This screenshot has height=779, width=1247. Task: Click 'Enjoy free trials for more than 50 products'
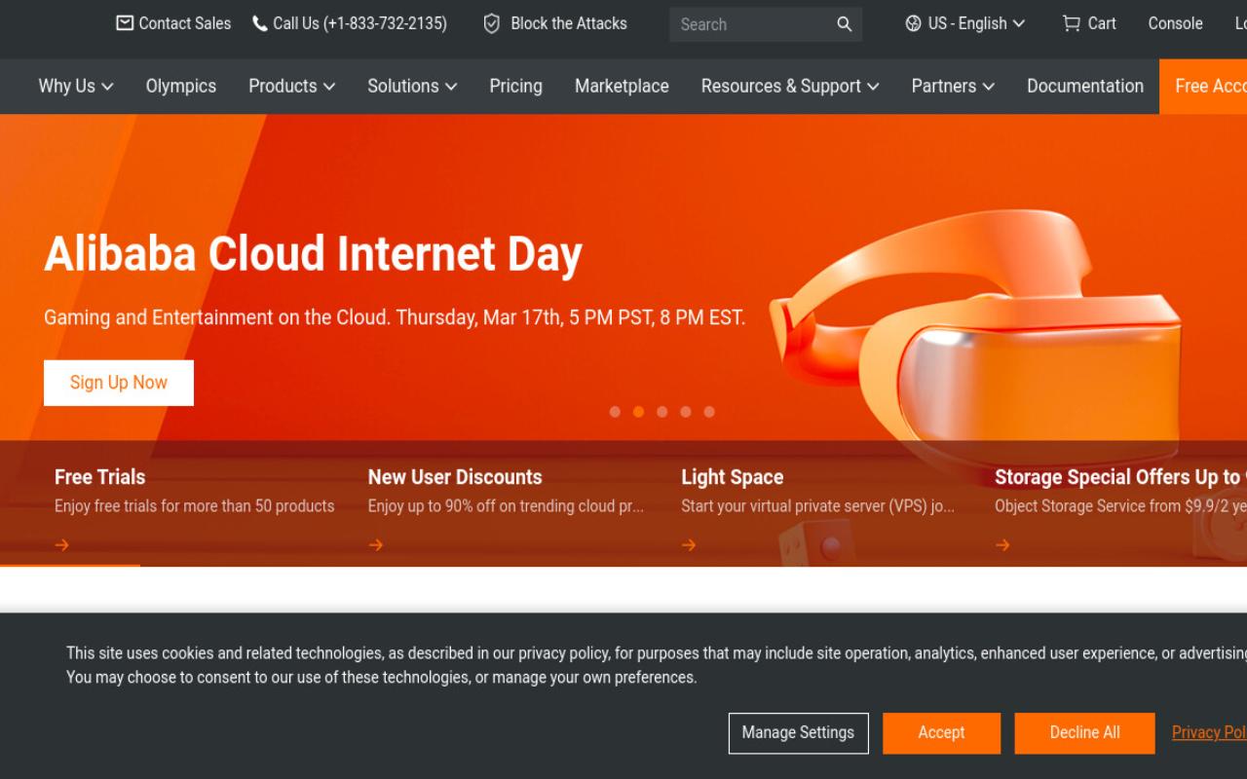click(x=194, y=506)
